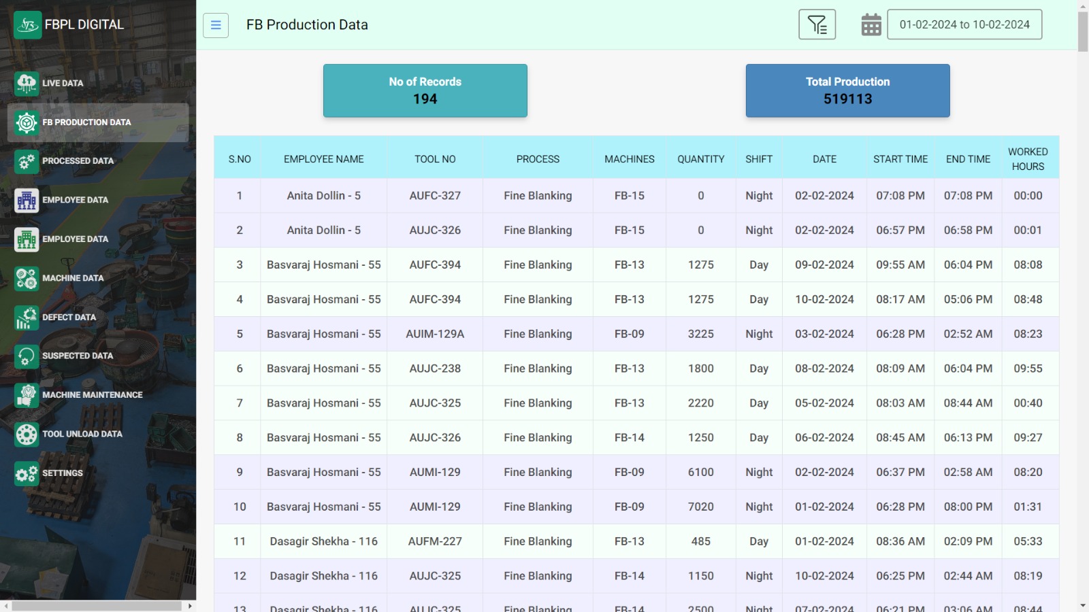Click the filter icon button in header
This screenshot has width=1089, height=612.
(817, 25)
